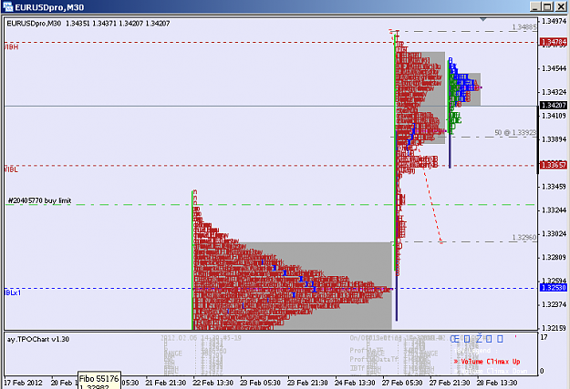Close the EURUSDpro chart window
The width and height of the screenshot is (570, 389).
pos(561,6)
